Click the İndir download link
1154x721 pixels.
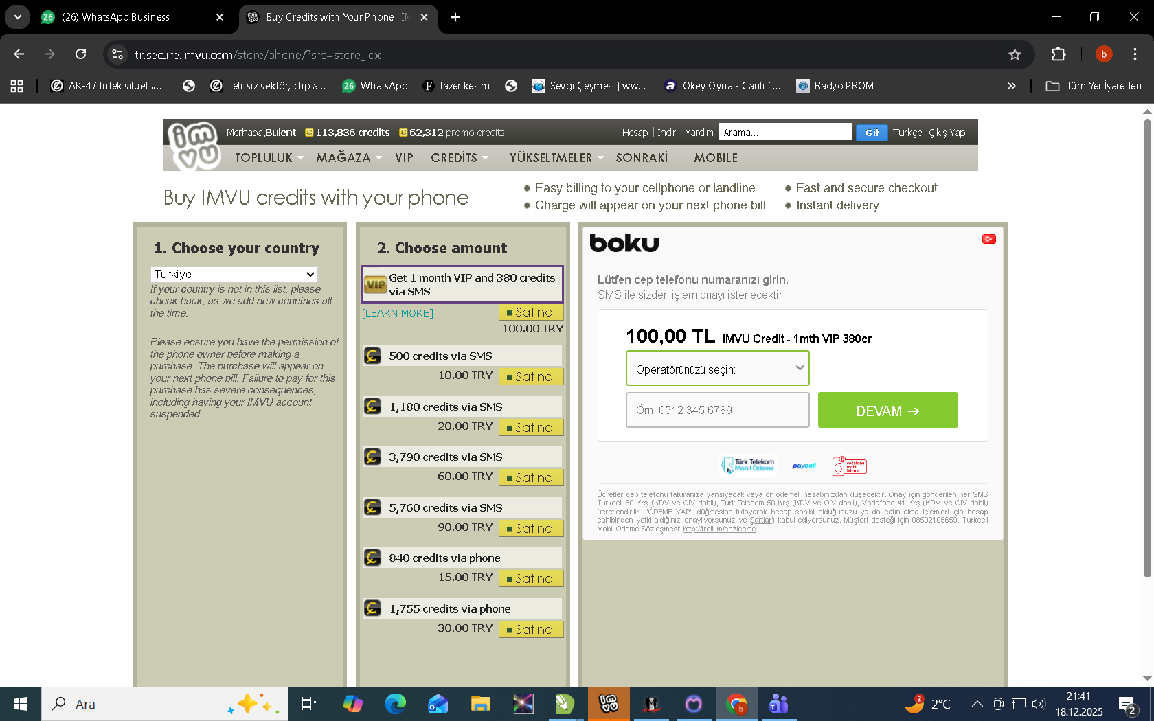(666, 133)
